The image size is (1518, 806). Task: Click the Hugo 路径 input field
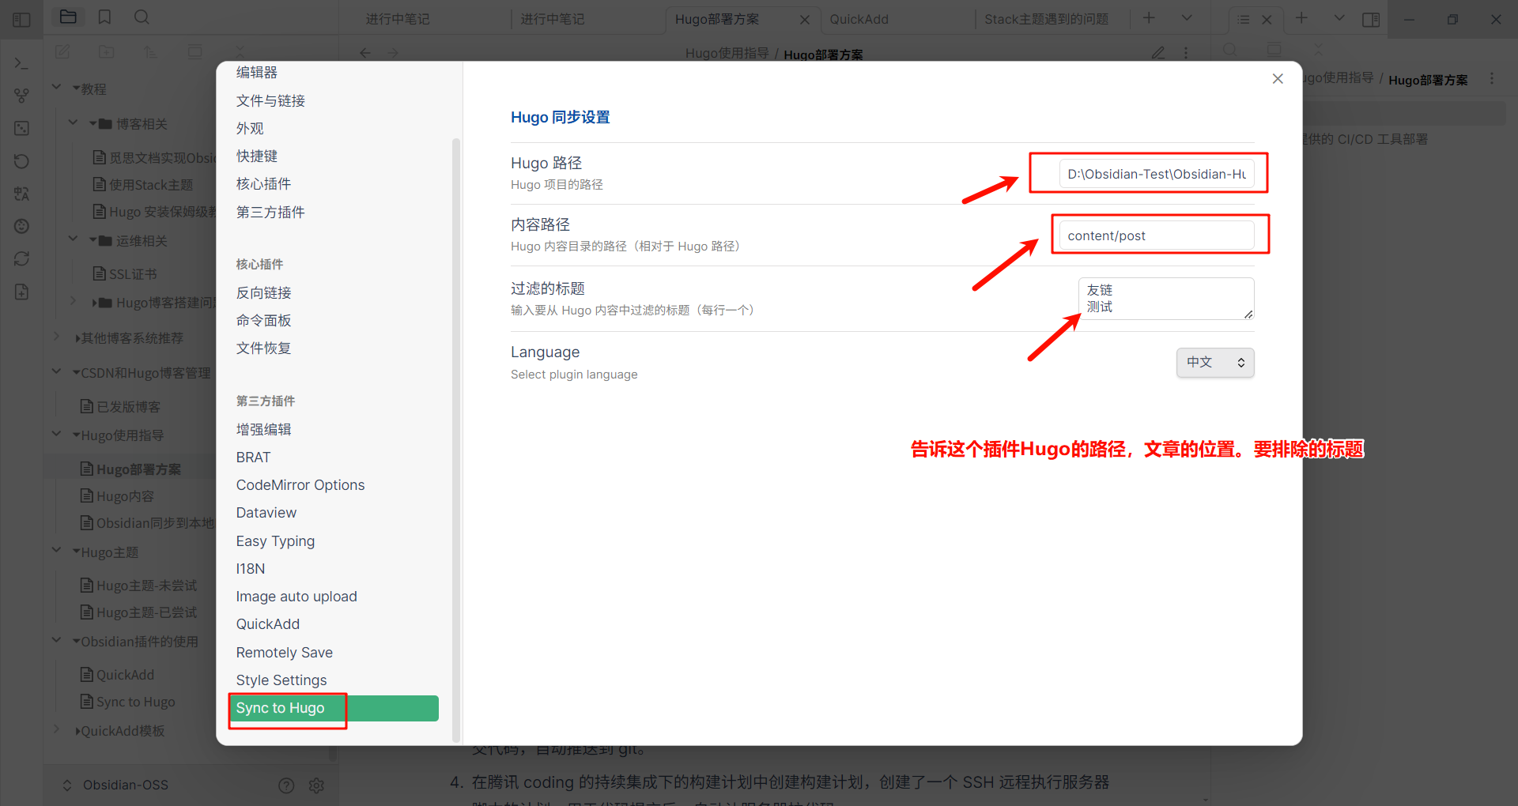[x=1156, y=174]
